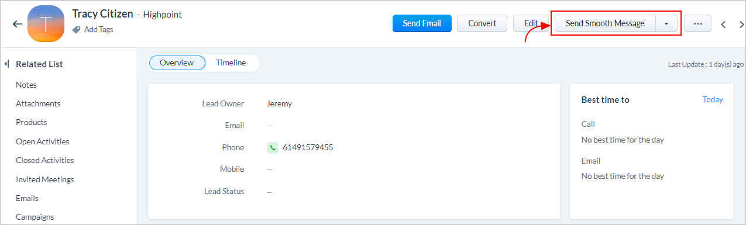Screen dimensions: 746x225
Task: Click the Send Email button
Action: pyautogui.click(x=422, y=23)
